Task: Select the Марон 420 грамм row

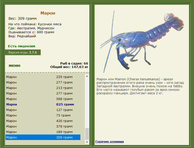Action: coord(43,121)
